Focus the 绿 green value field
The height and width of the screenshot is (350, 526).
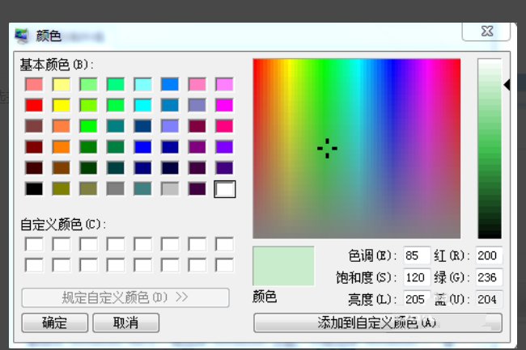pyautogui.click(x=489, y=277)
